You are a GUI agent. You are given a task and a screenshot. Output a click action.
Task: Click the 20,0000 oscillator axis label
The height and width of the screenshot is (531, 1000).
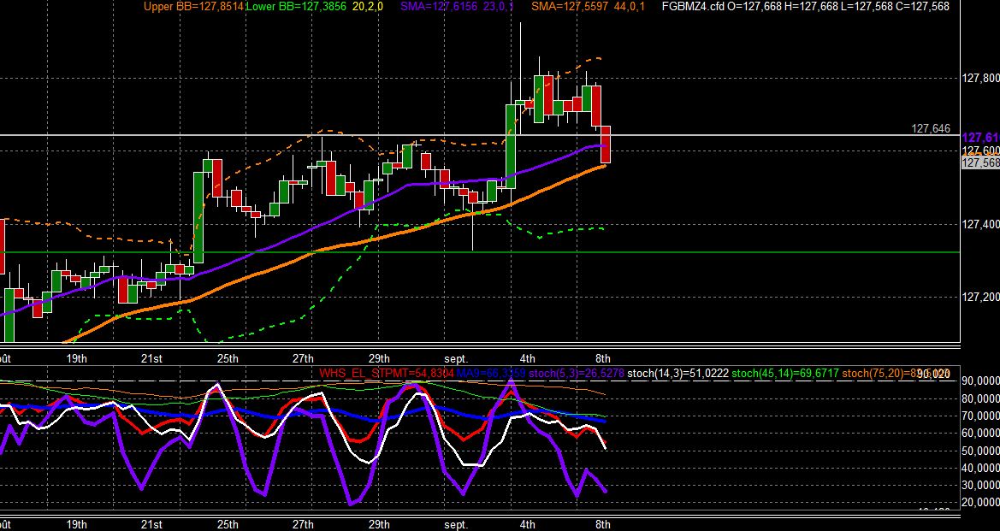980,502
